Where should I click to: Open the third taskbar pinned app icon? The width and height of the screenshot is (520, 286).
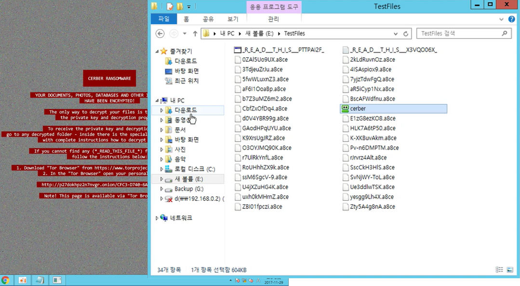click(x=40, y=280)
